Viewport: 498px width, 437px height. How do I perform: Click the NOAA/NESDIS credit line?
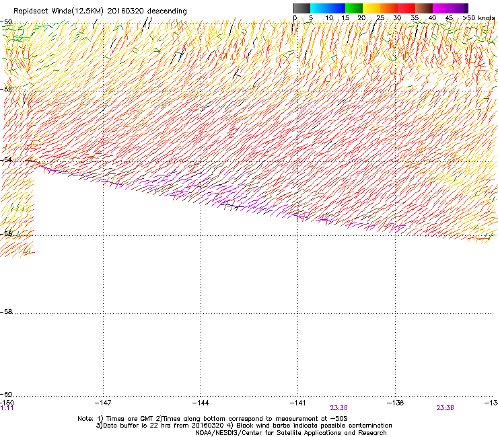click(x=291, y=433)
